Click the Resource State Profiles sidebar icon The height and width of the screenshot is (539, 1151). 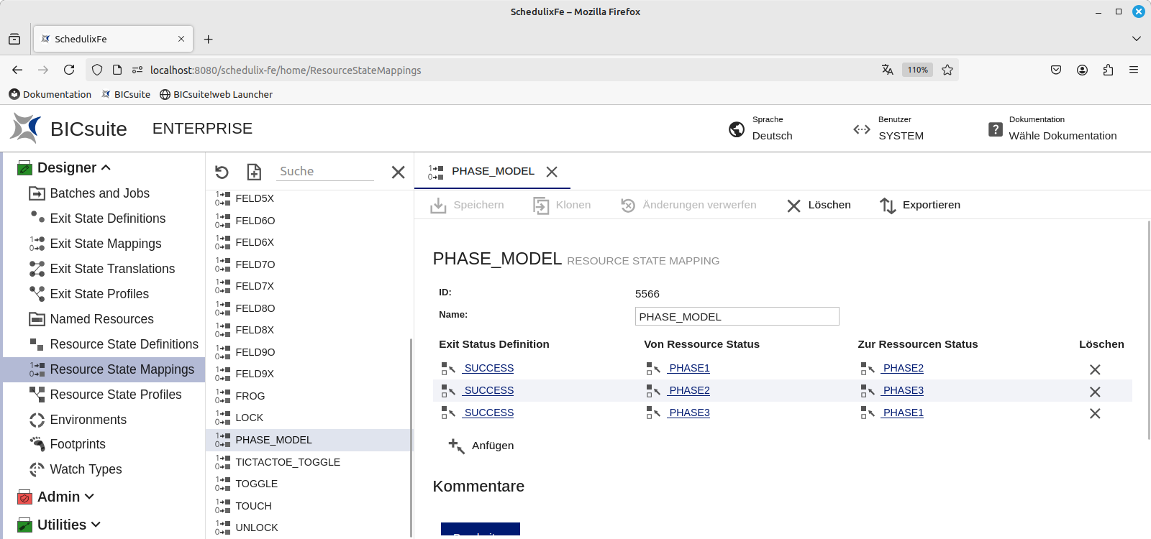point(37,394)
